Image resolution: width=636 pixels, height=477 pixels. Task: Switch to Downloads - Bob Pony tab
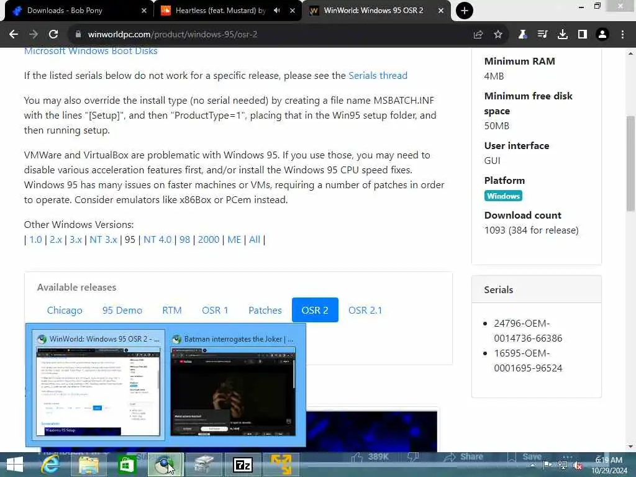point(77,11)
